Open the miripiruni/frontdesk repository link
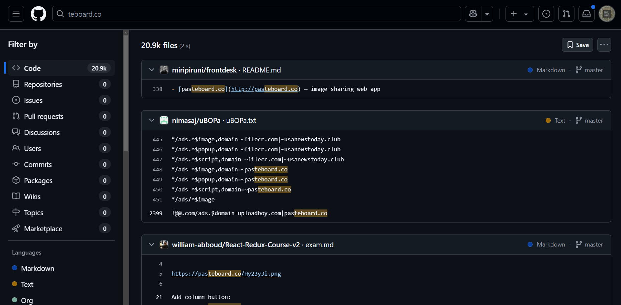 coord(204,70)
